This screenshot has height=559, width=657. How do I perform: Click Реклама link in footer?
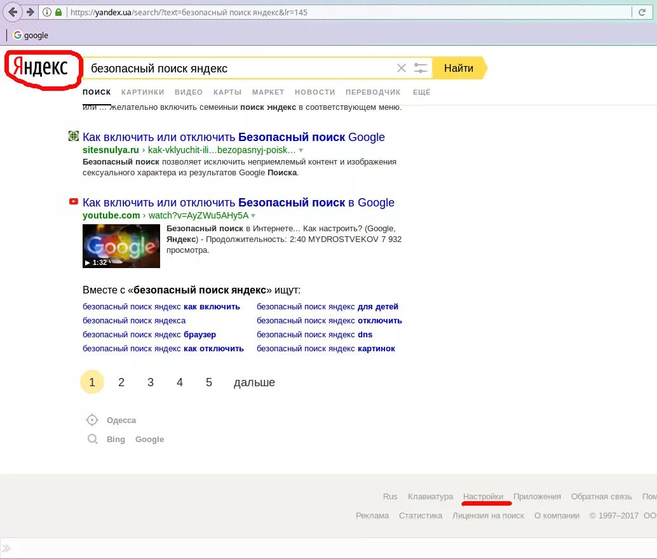(x=372, y=515)
